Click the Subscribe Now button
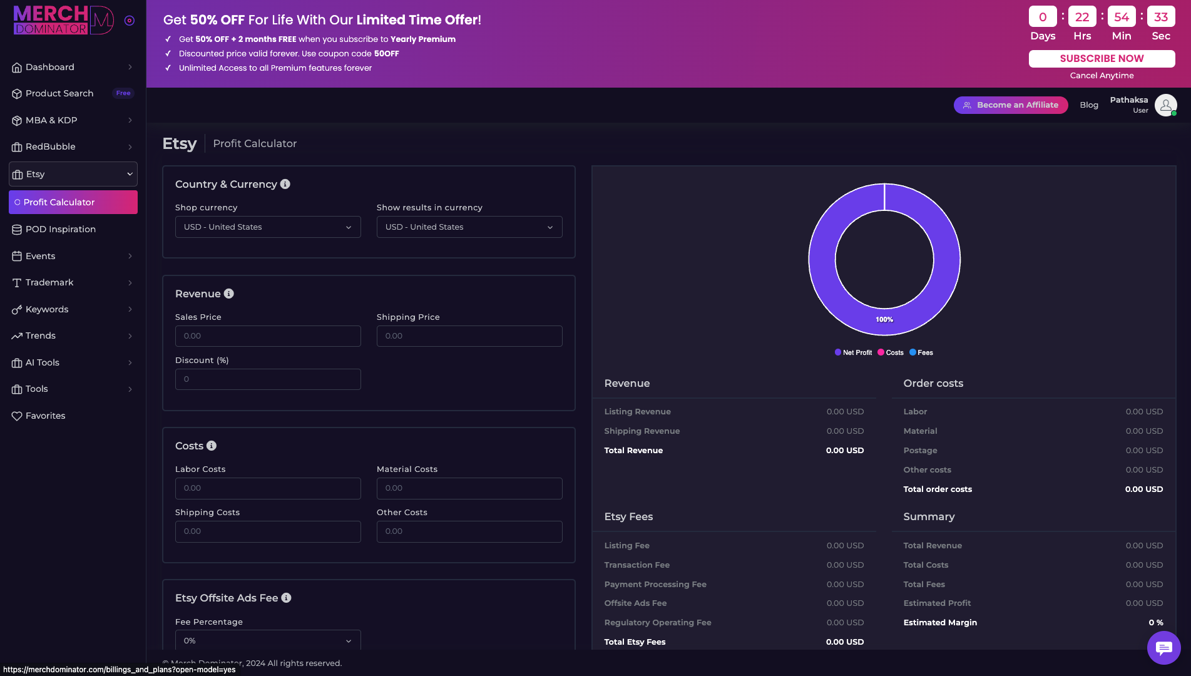The height and width of the screenshot is (676, 1191). coord(1102,59)
